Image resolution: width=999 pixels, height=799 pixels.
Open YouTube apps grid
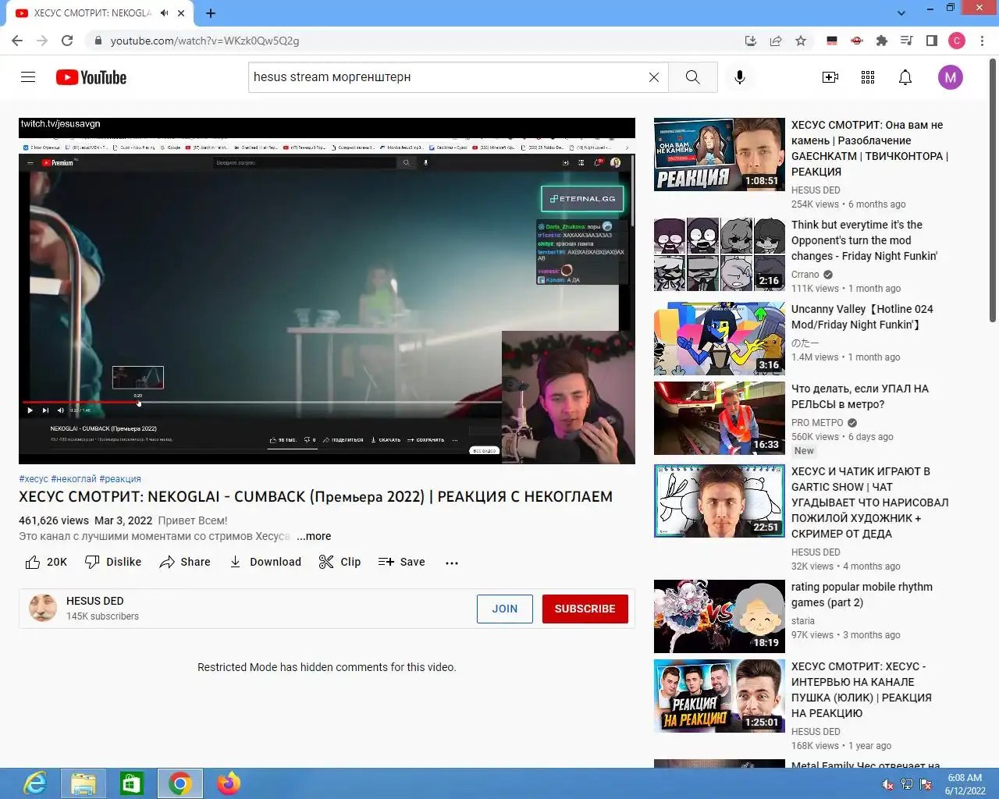(x=868, y=77)
